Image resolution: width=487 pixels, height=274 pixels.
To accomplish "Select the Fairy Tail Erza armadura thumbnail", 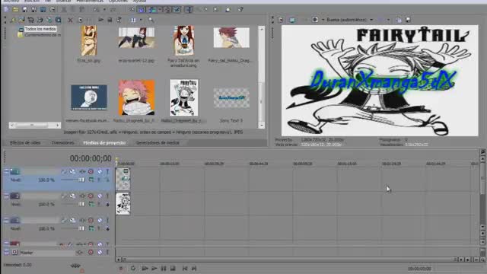I will [x=184, y=40].
